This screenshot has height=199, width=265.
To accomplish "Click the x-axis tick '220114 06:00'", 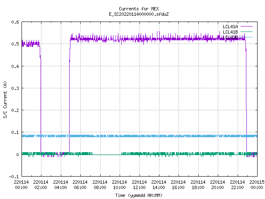I will click(x=80, y=185).
